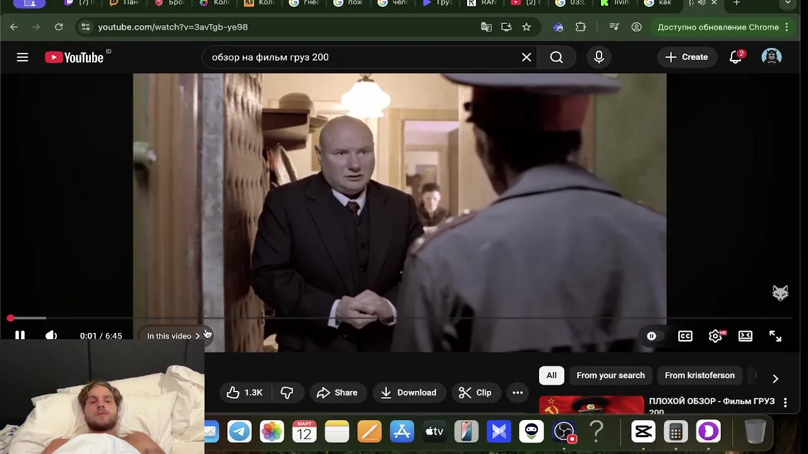Image resolution: width=808 pixels, height=454 pixels.
Task: Switch to the RAN tab
Action: [483, 3]
